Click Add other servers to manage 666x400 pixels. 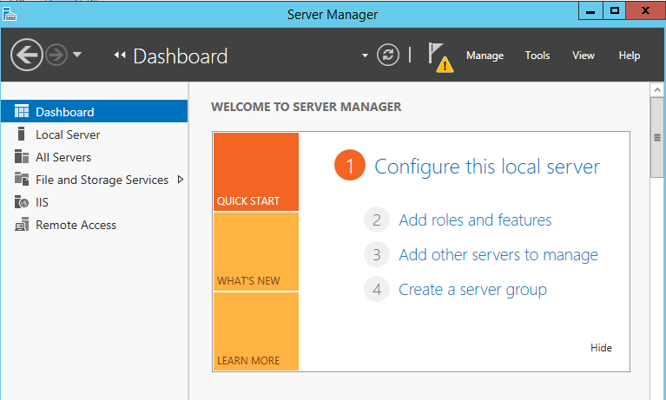(x=498, y=255)
